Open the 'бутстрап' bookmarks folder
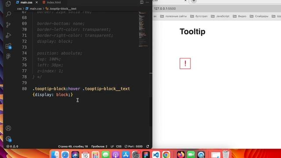This screenshot has width=281, height=158. coord(199,16)
